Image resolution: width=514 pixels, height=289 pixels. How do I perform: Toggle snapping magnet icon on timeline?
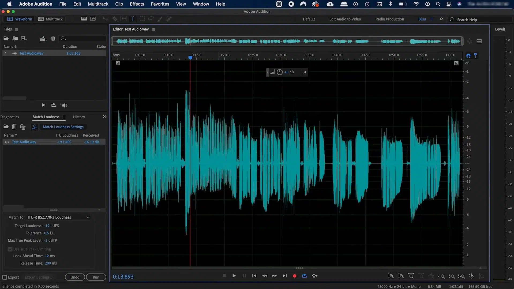pyautogui.click(x=468, y=55)
